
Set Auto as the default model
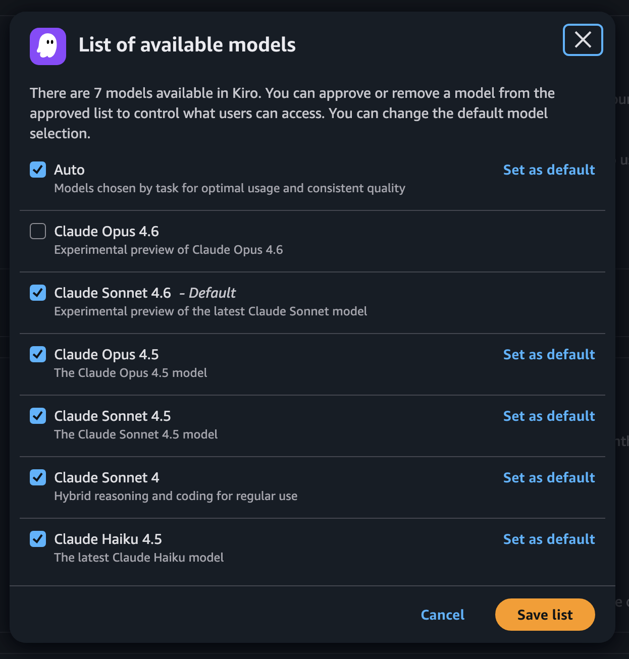[549, 170]
